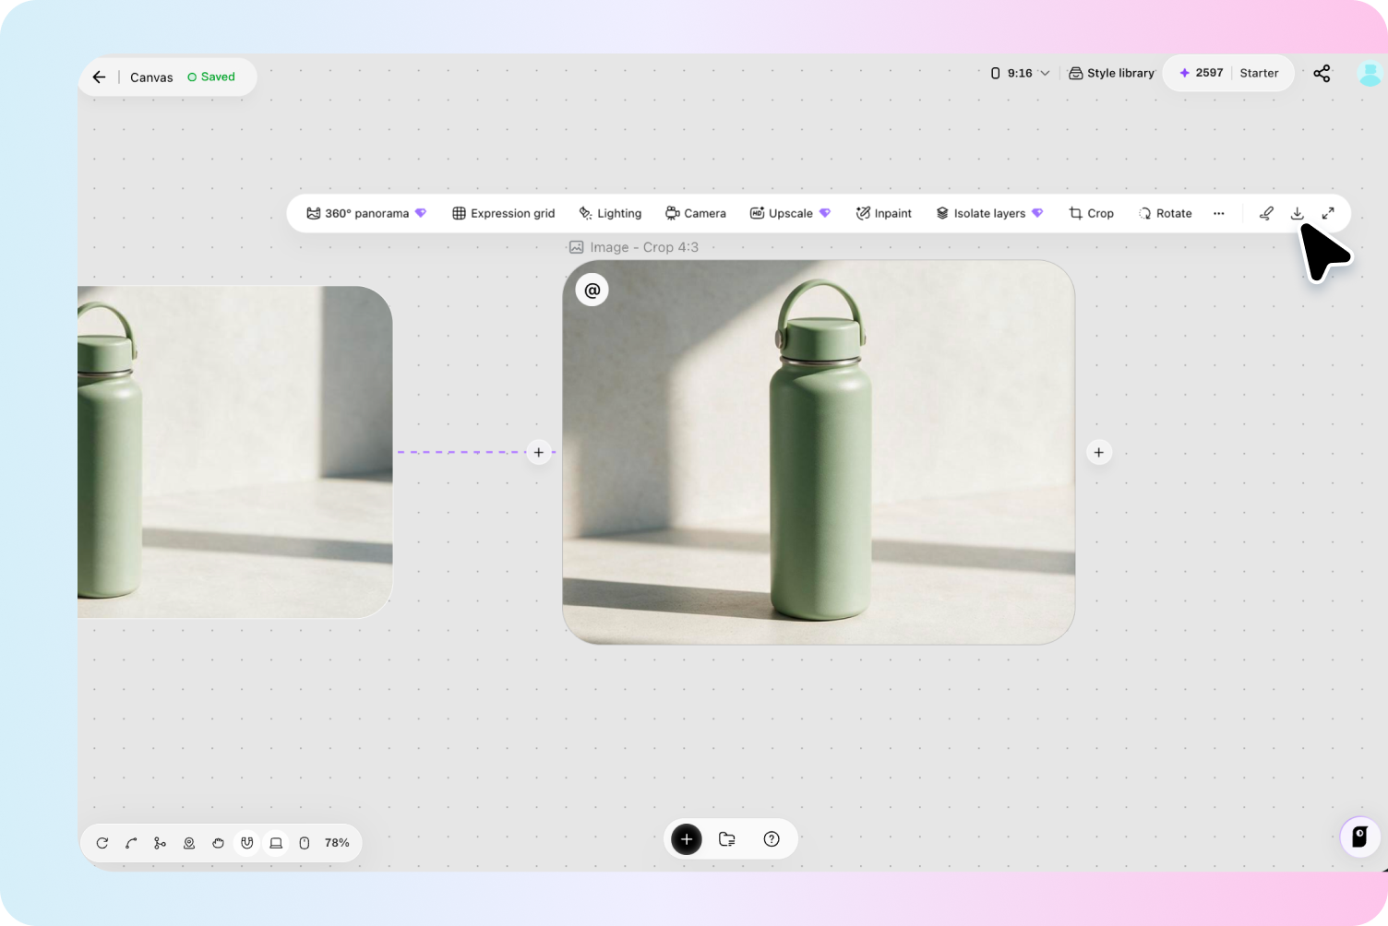Screen dimensions: 1388x926
Task: Click the 2597 credits indicator
Action: 1201,73
